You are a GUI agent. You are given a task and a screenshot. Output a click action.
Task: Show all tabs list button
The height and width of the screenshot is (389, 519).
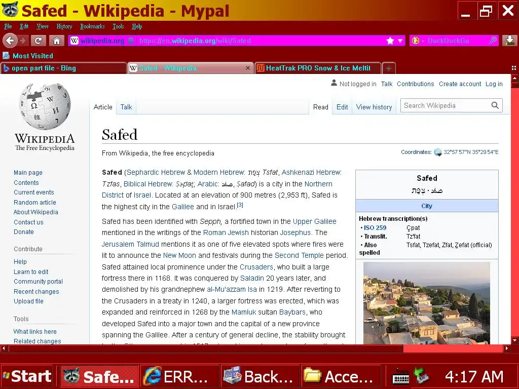click(514, 68)
